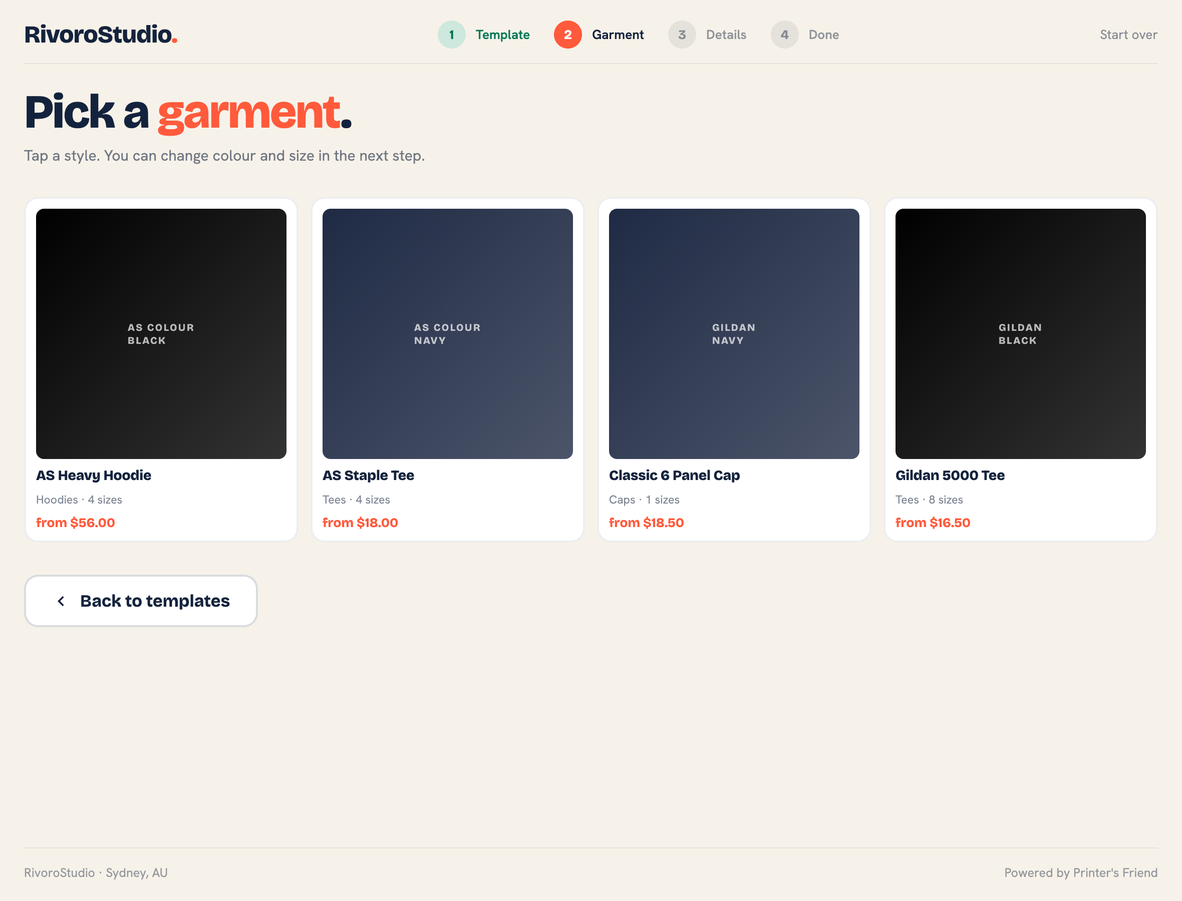Click the RivoroStudio logo

pos(101,35)
